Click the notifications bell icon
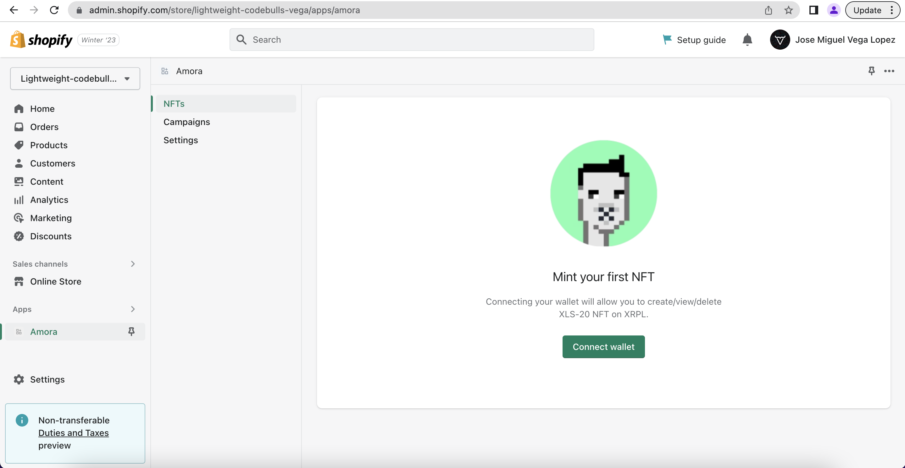This screenshot has width=905, height=468. [747, 40]
